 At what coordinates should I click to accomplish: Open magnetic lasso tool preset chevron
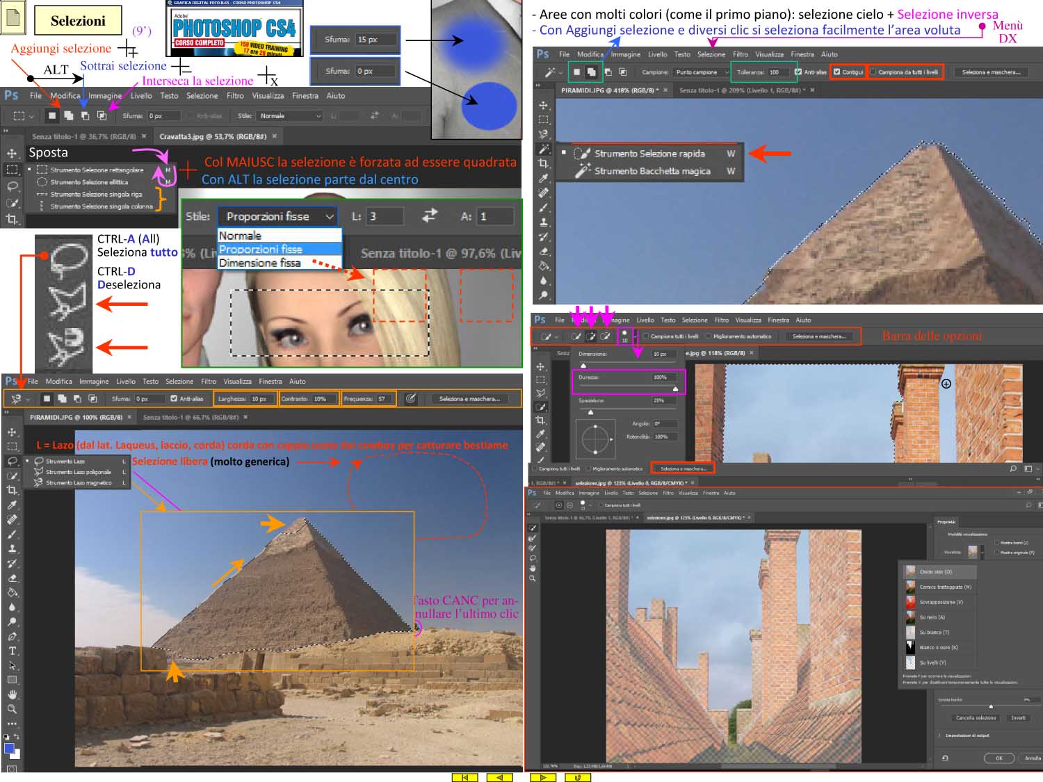(x=28, y=399)
